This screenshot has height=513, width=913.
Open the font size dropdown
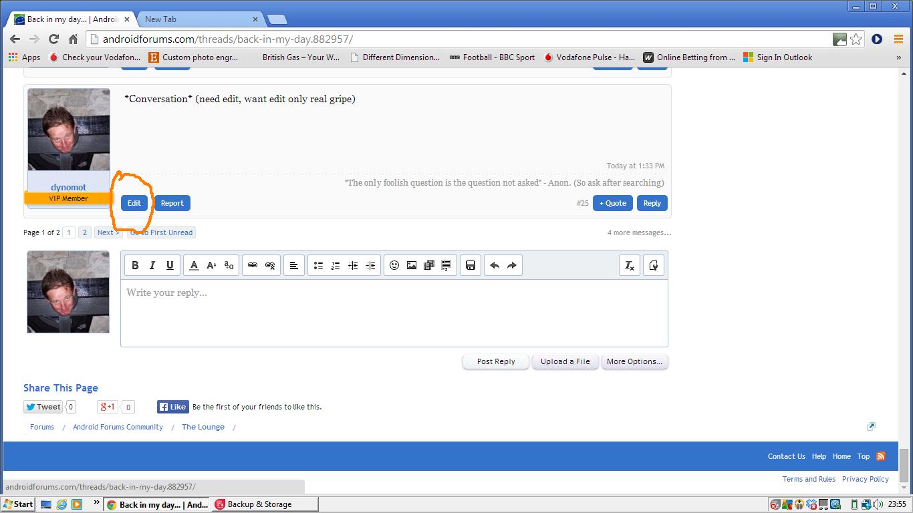tap(211, 265)
